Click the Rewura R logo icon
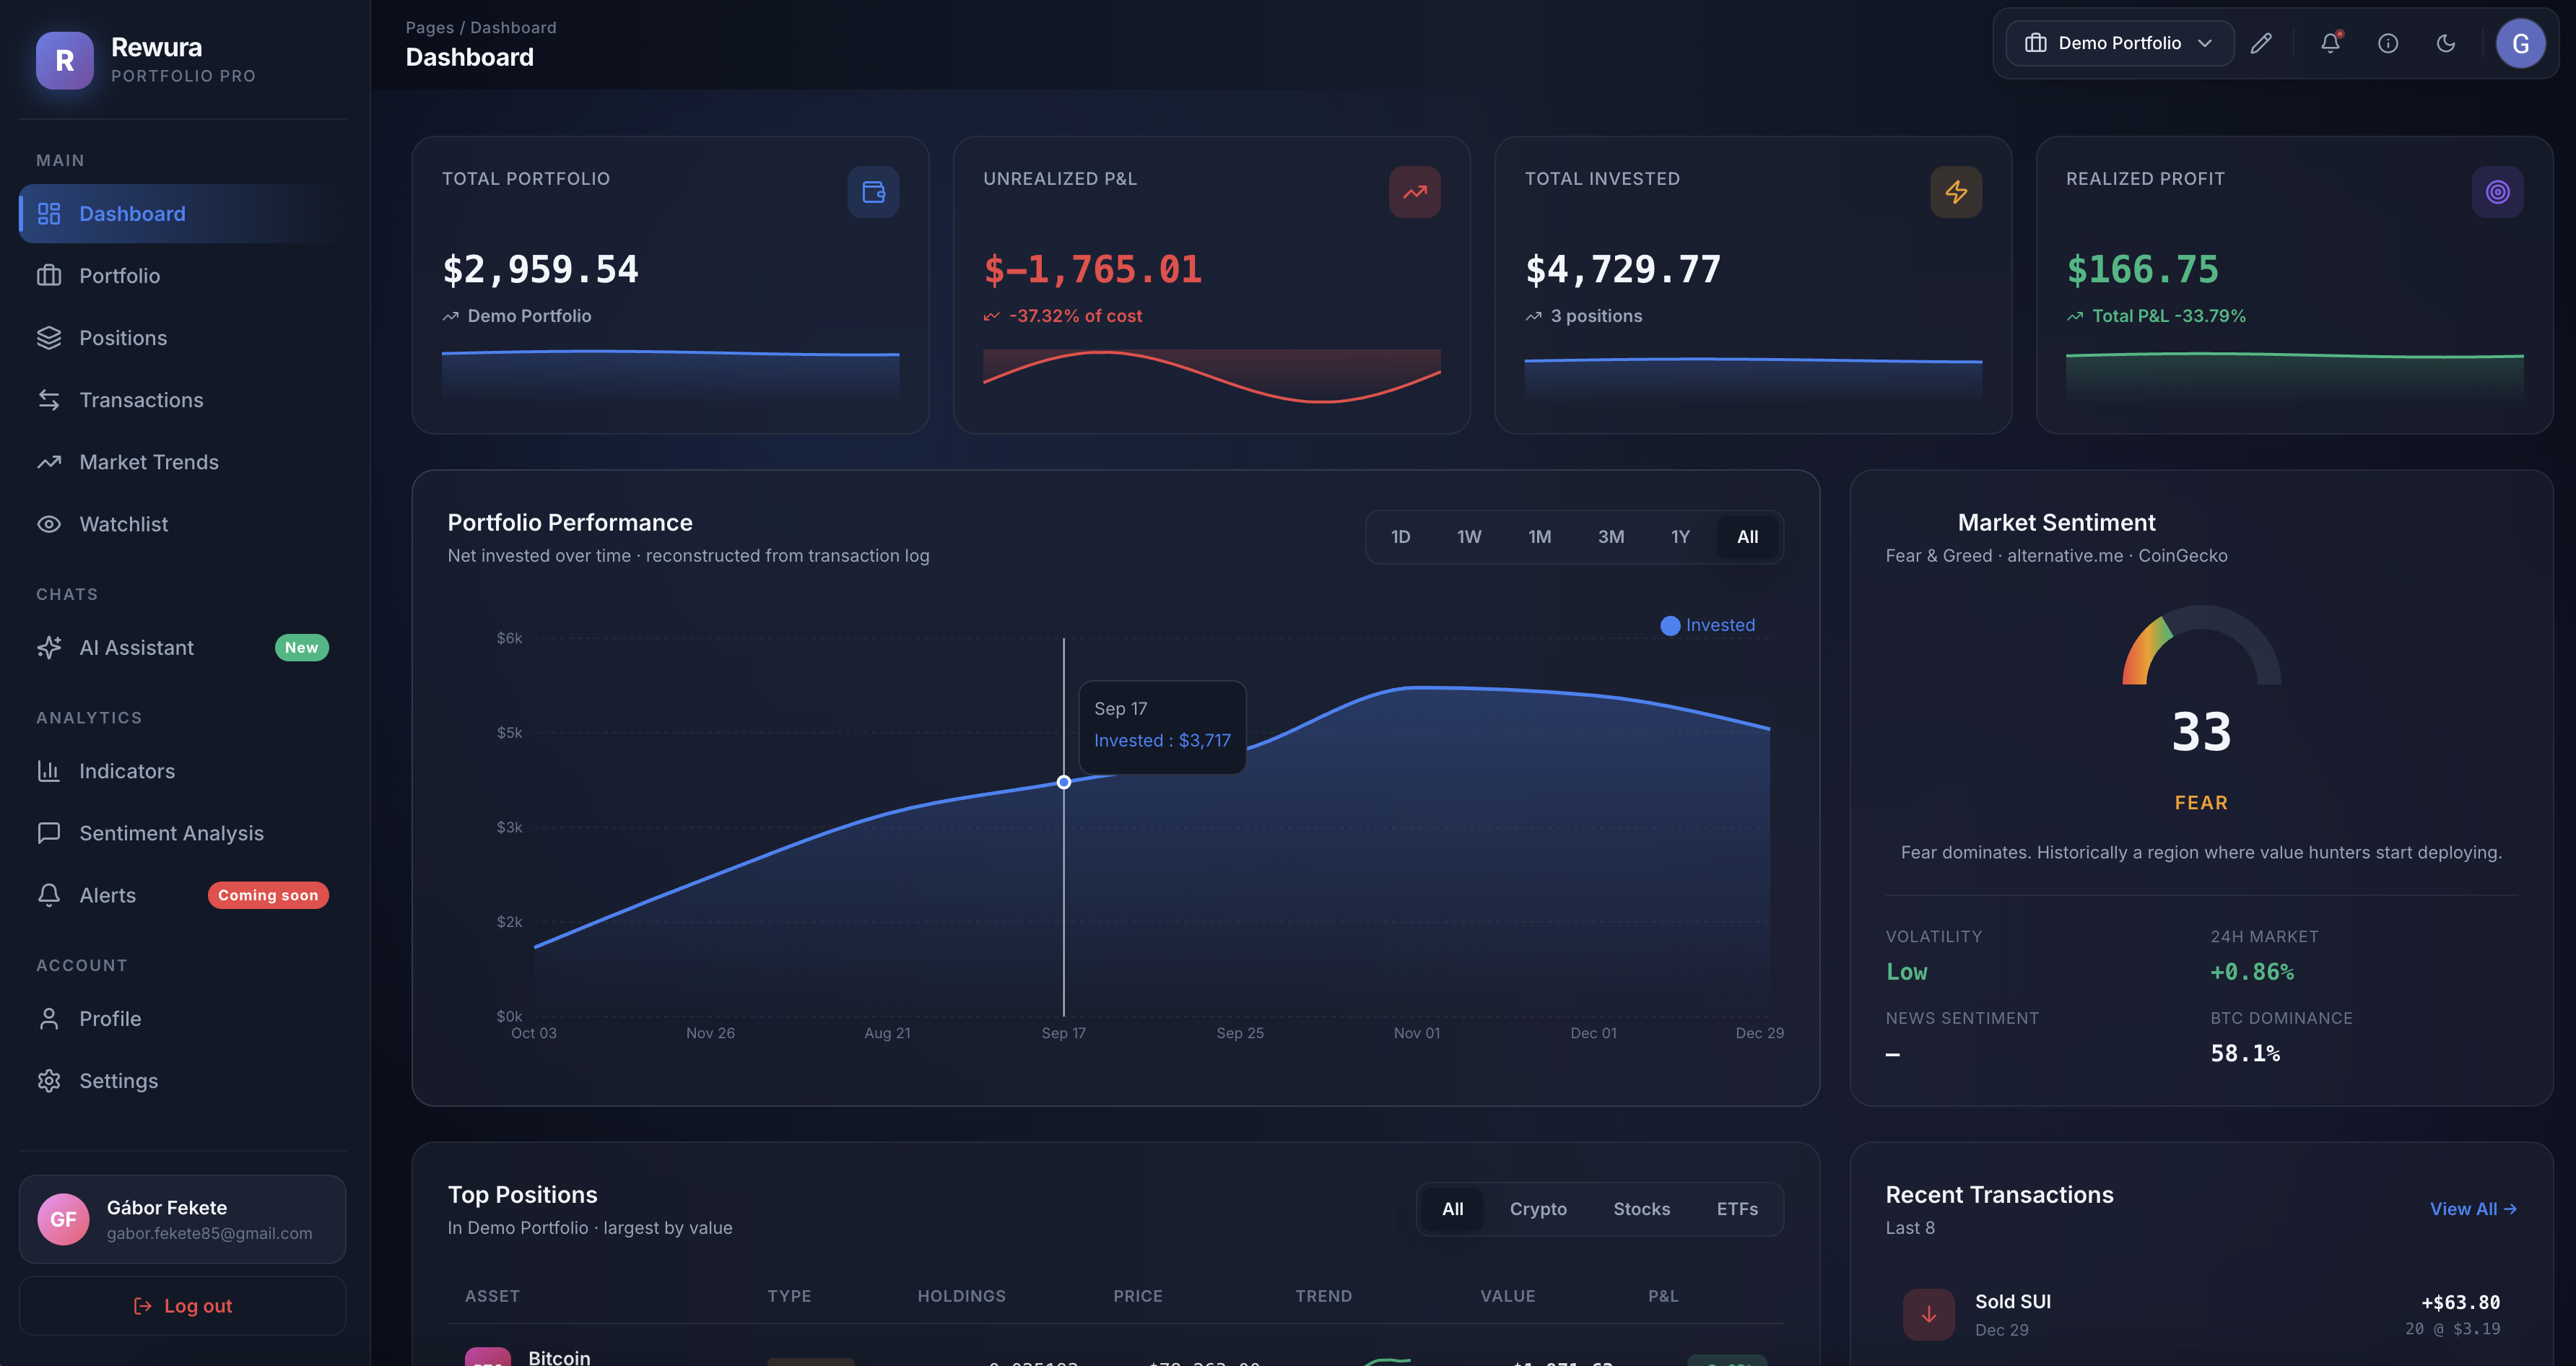 [x=65, y=60]
